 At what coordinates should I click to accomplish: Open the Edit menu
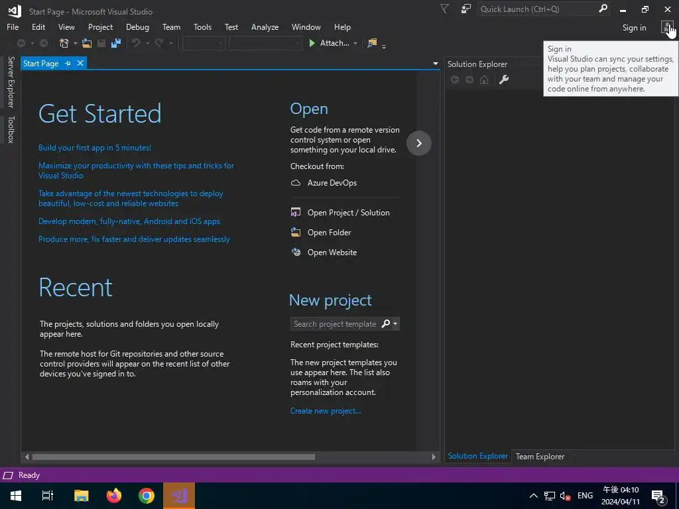38,27
